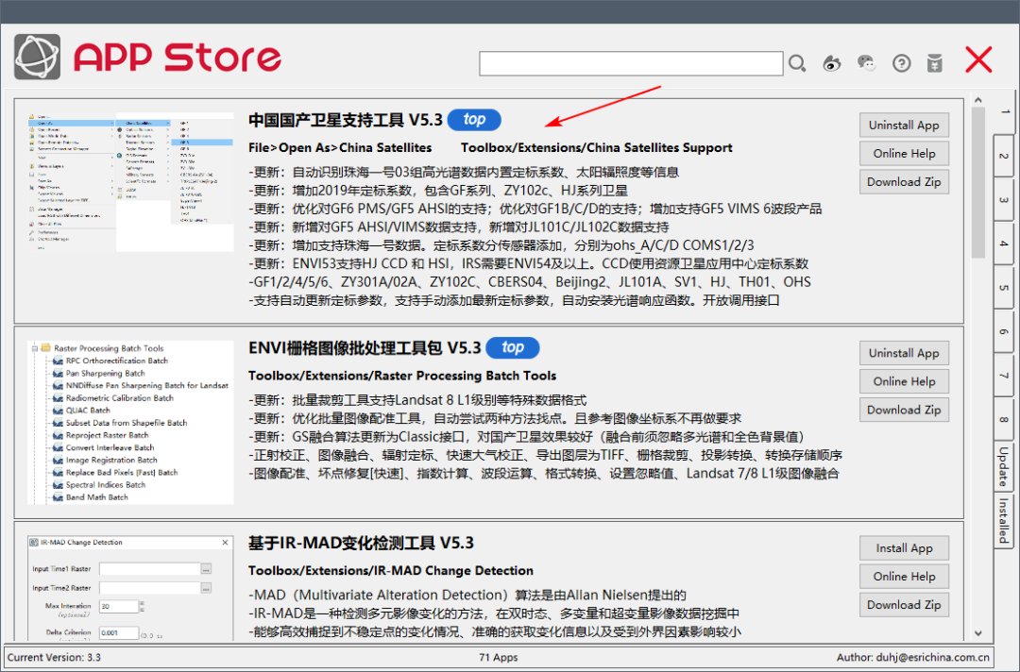Open the WeChat icon link
This screenshot has width=1020, height=672.
tap(866, 63)
